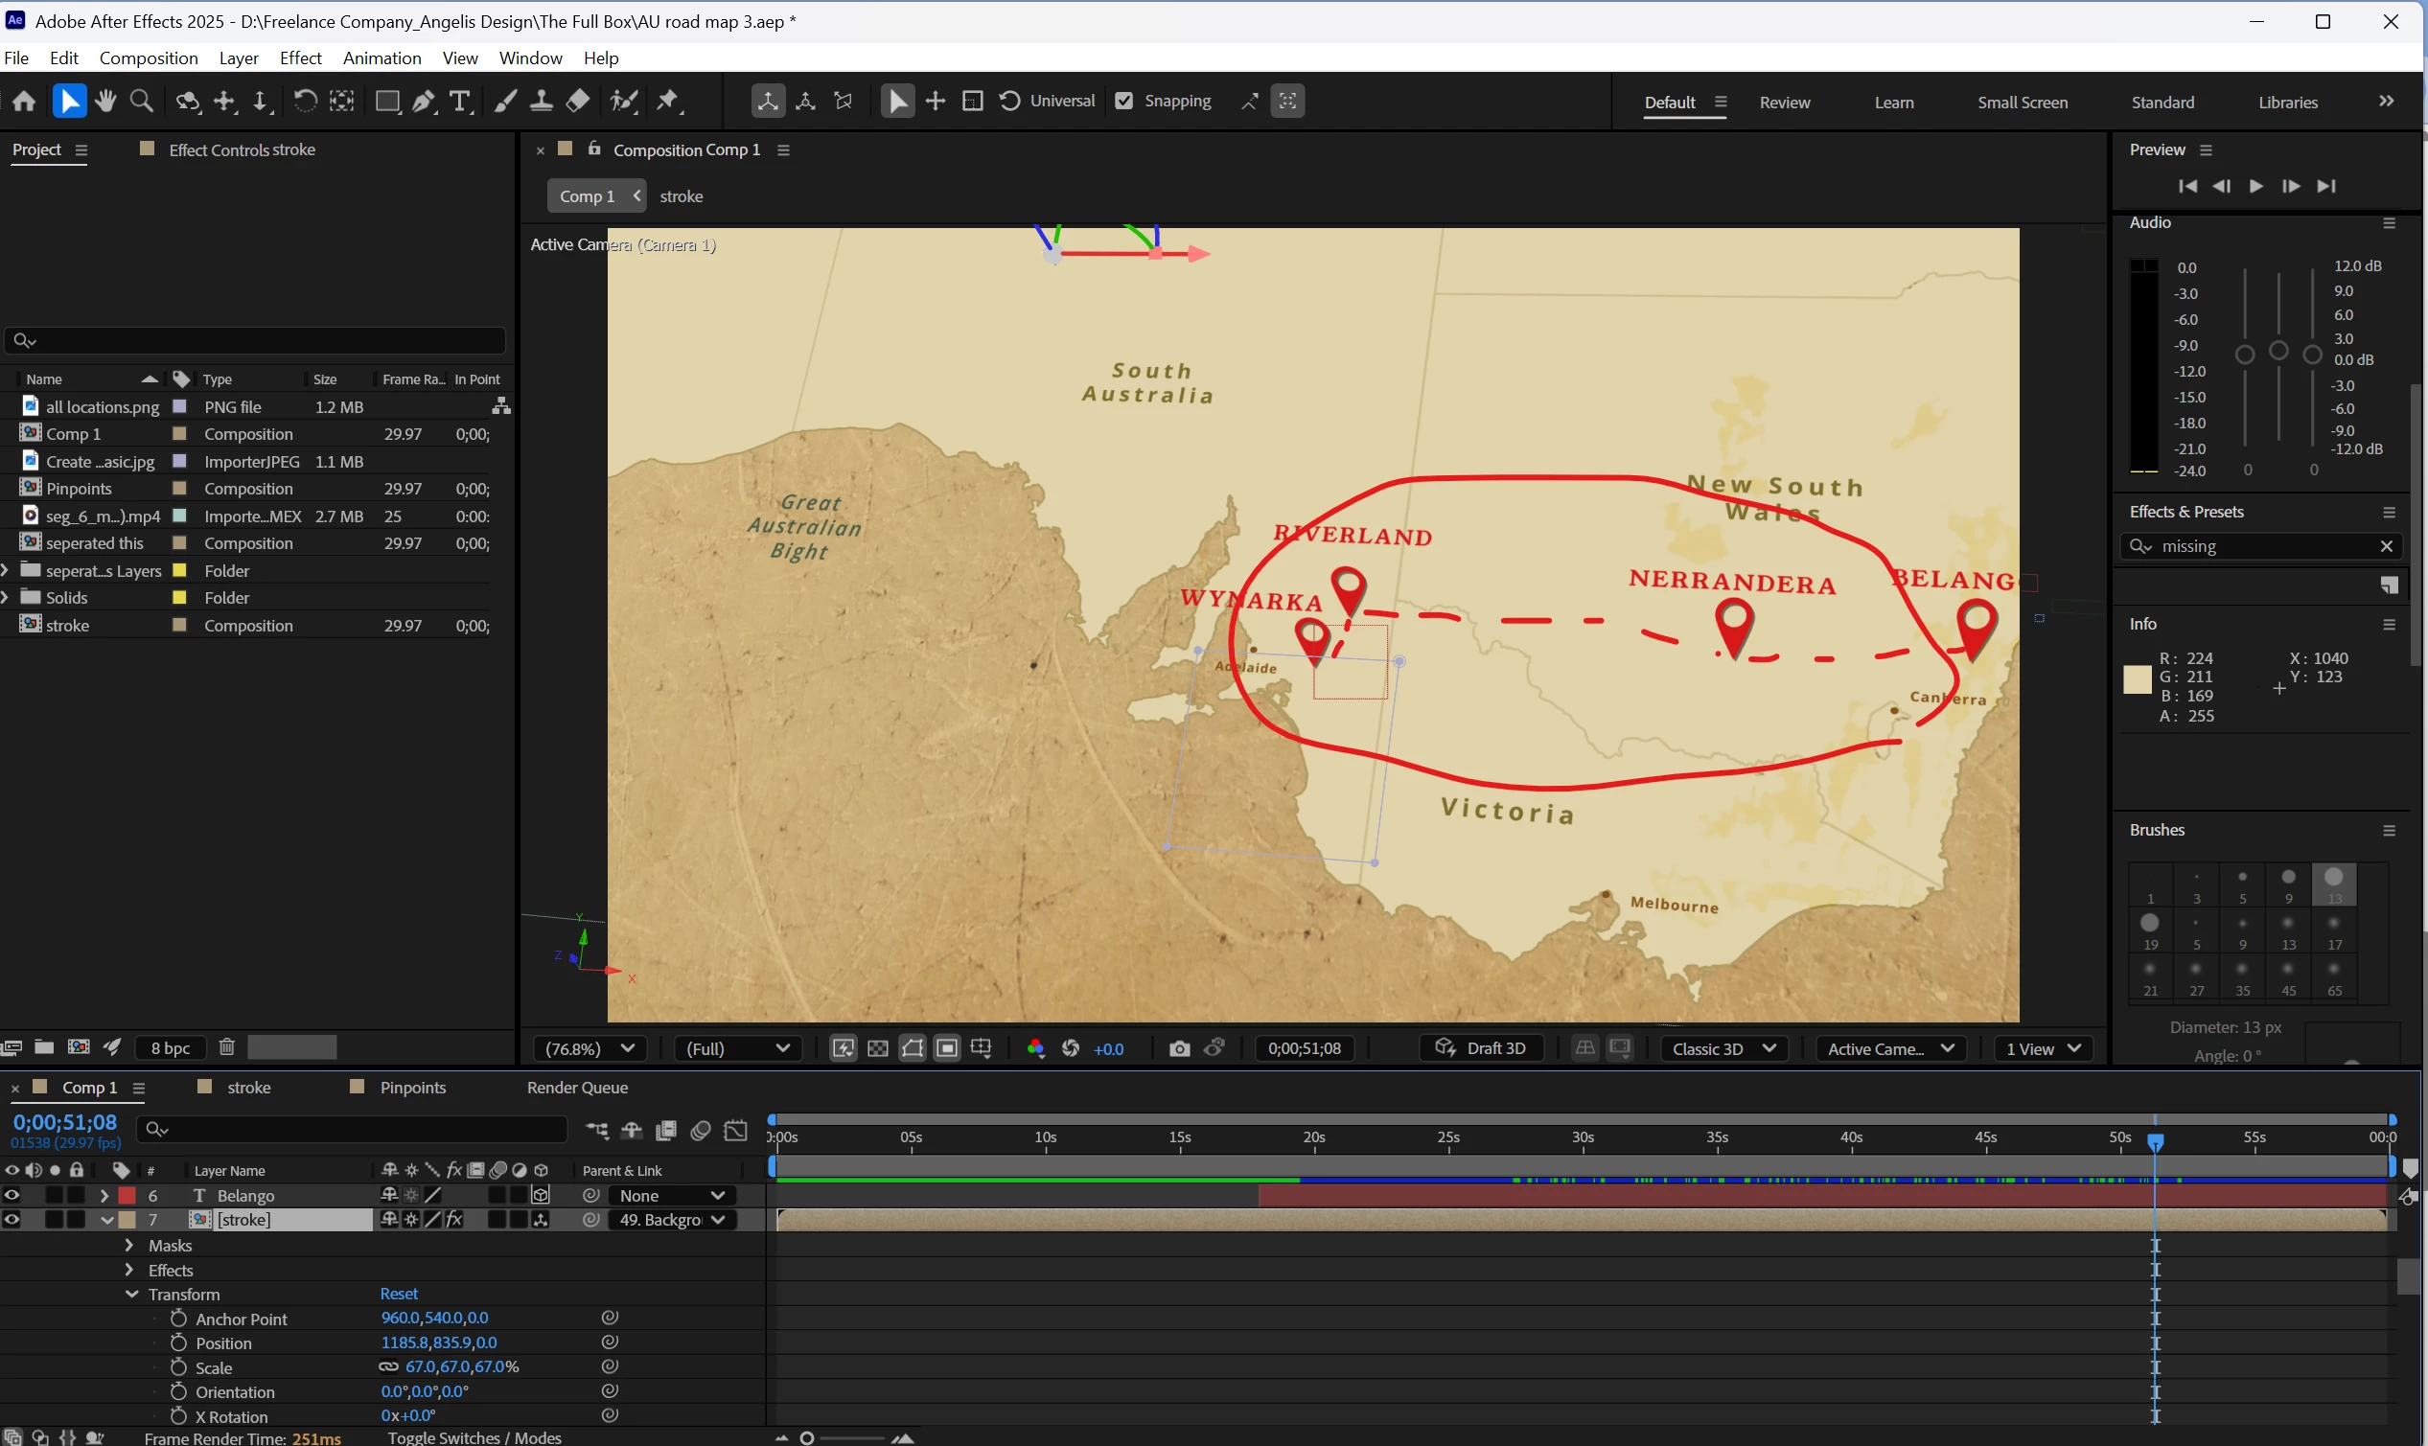This screenshot has height=1446, width=2428.
Task: Take a snapshot with camera icon
Action: 1179,1048
